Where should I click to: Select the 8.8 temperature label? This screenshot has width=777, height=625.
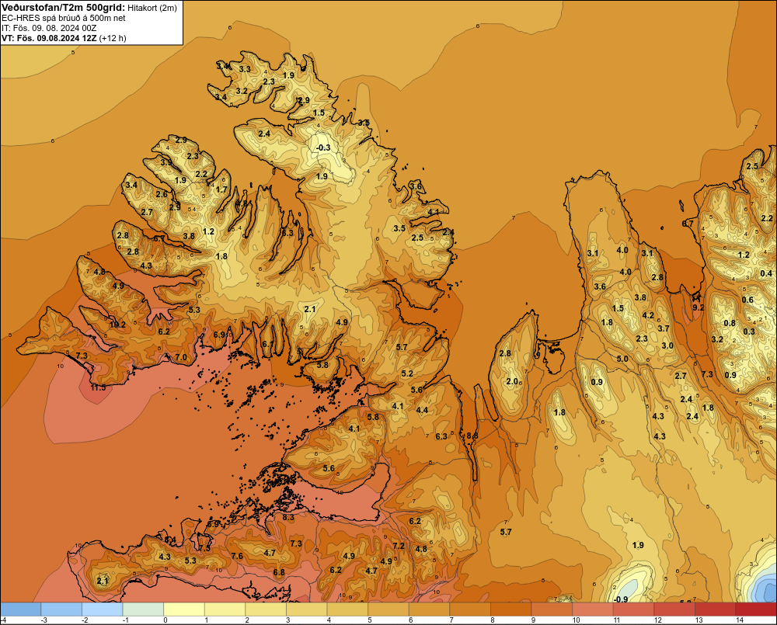(x=472, y=436)
